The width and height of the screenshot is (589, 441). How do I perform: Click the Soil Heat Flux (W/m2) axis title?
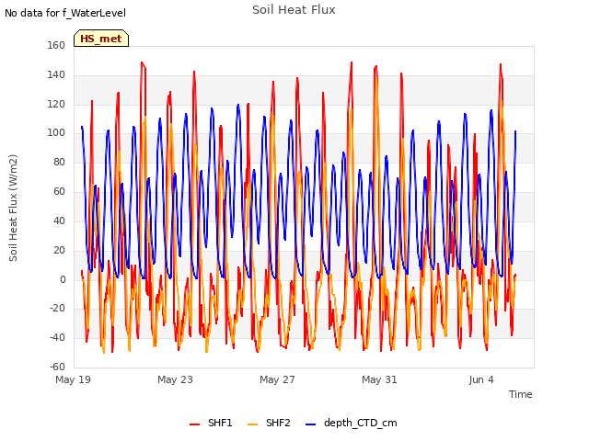13,208
